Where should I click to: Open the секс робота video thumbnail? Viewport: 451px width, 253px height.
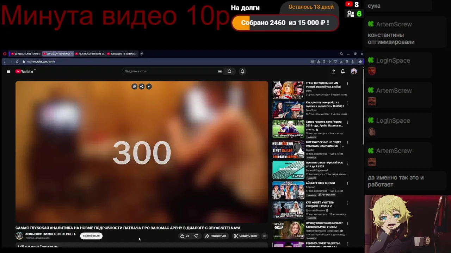(288, 109)
